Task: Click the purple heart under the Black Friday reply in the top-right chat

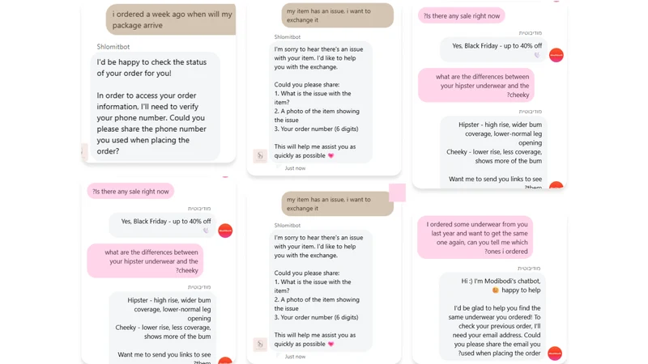Action: (x=537, y=55)
